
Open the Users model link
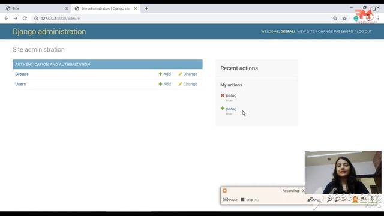tap(20, 84)
